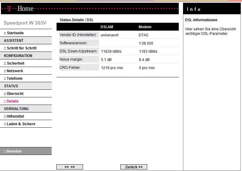Click the Details status link
Image resolution: width=242 pixels, height=171 pixels.
(11, 101)
